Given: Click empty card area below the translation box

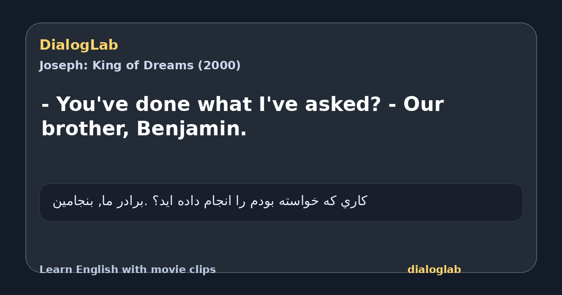Looking at the screenshot, I should (281, 241).
